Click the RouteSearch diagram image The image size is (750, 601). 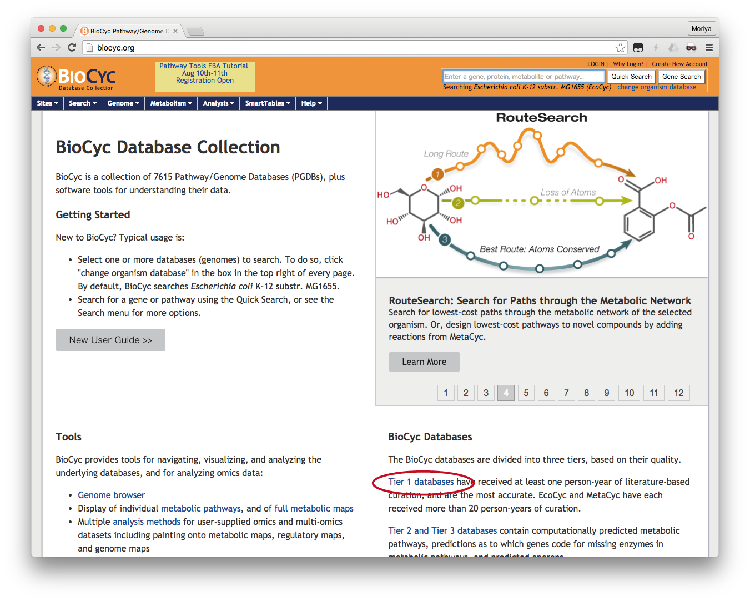click(x=541, y=194)
